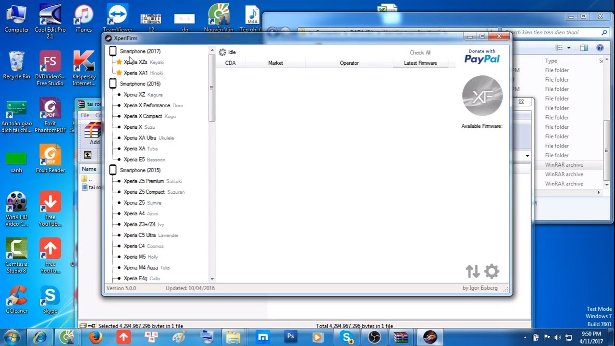Open Foxit Reader desktop icon

(x=50, y=159)
